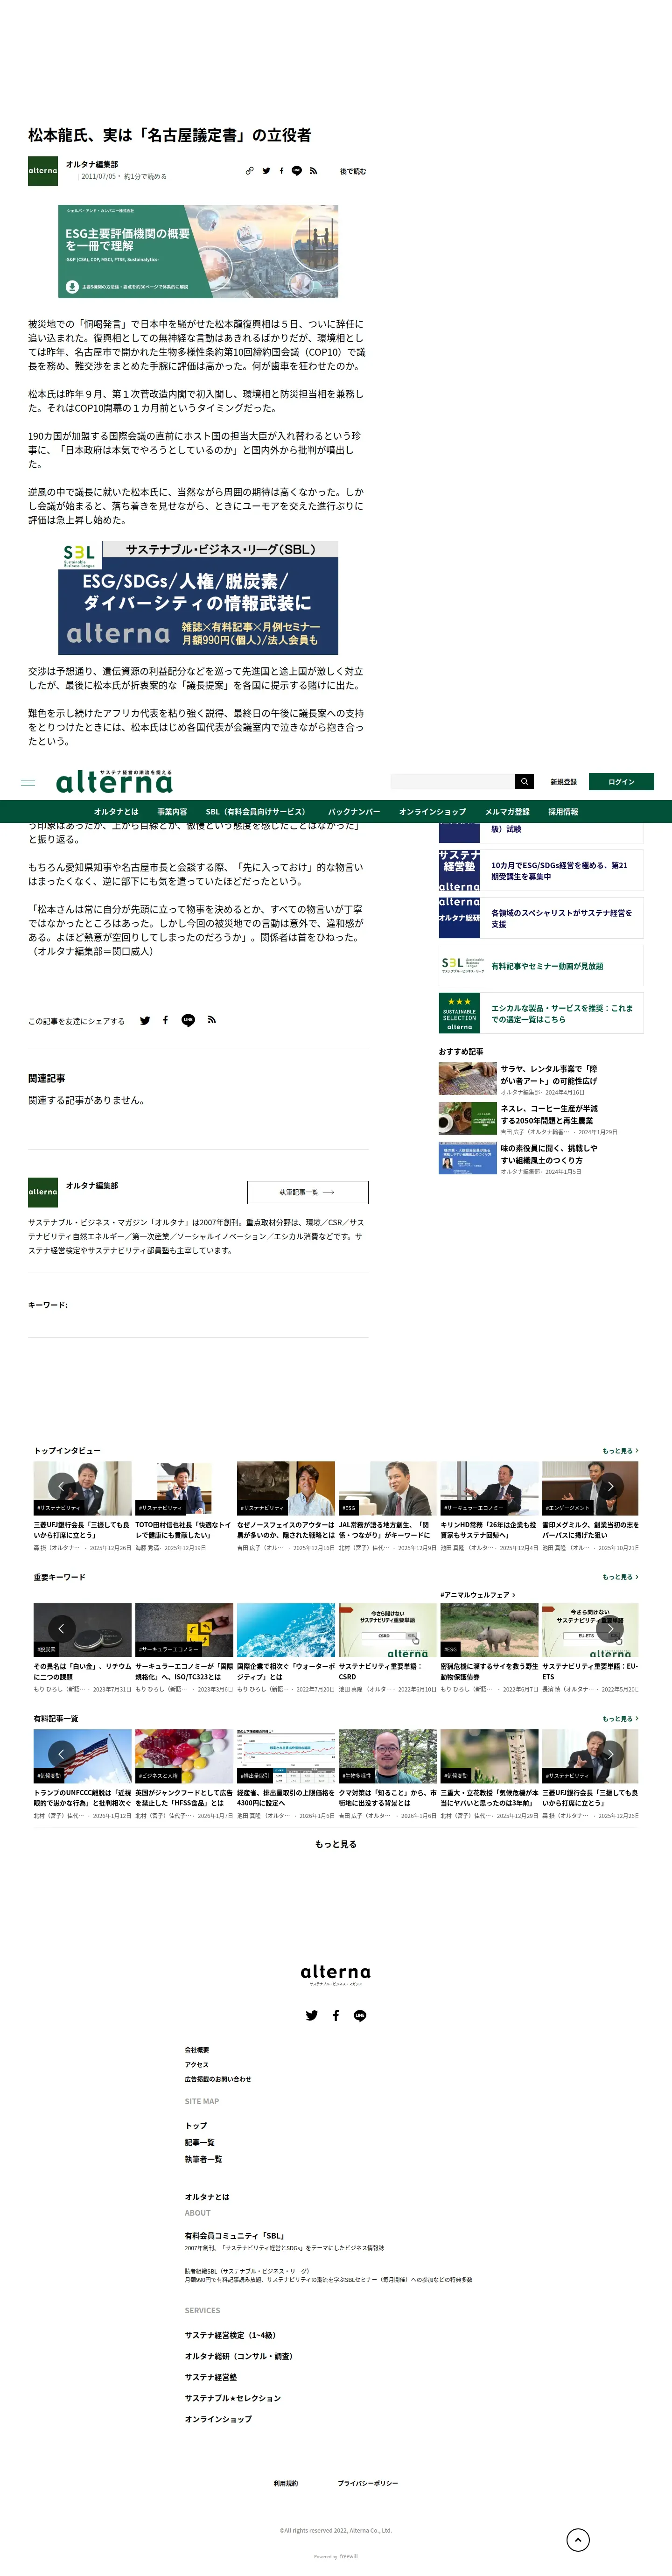This screenshot has width=672, height=2576.
Task: Click centered もっと見る below paid articles
Action: pos(336,1844)
